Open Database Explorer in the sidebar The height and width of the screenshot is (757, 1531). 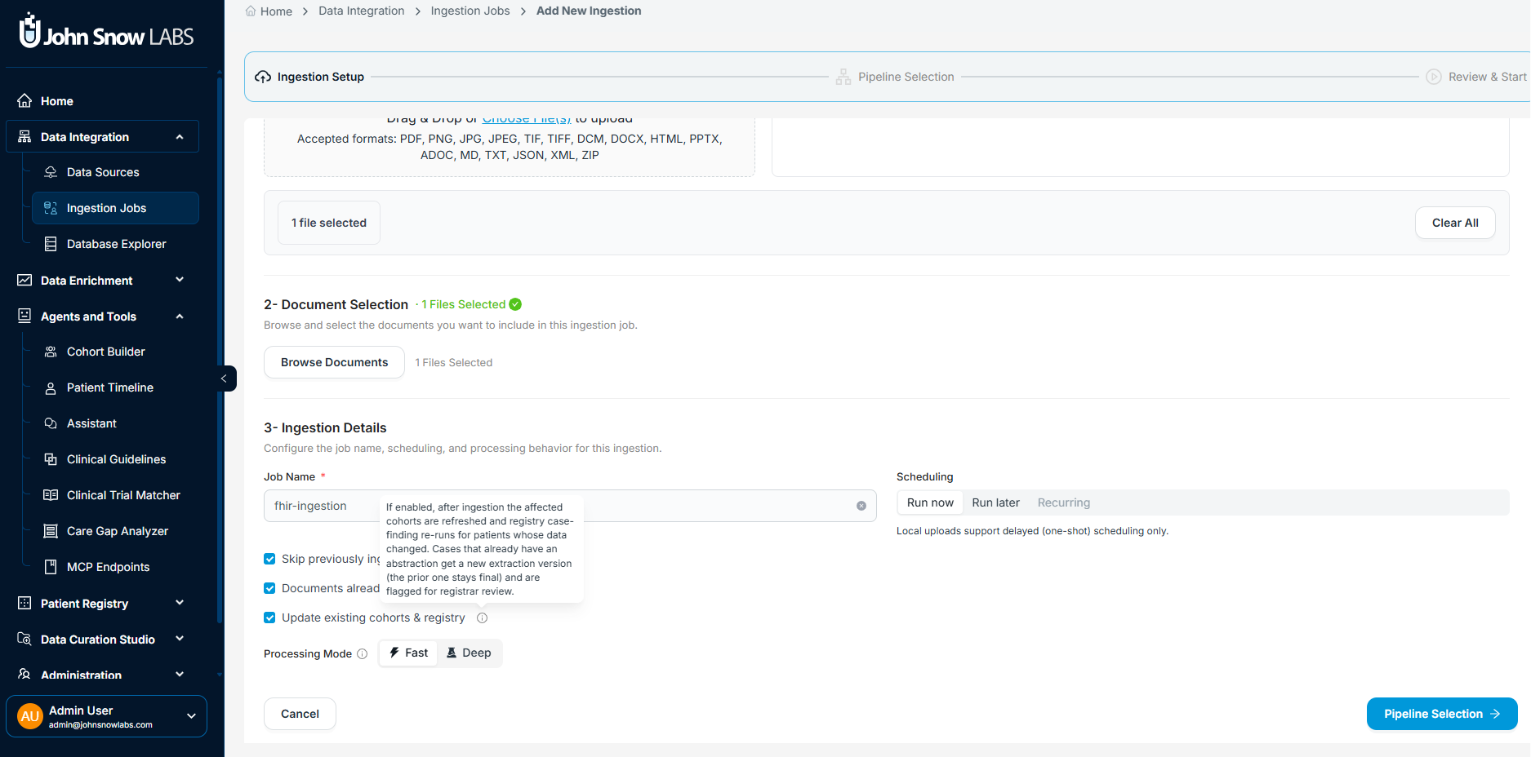pyautogui.click(x=115, y=244)
